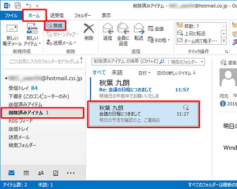Screen dimensions: 237x189
Task: Click the info icon beside 2016 in reading pane
Action: (x=223, y=104)
